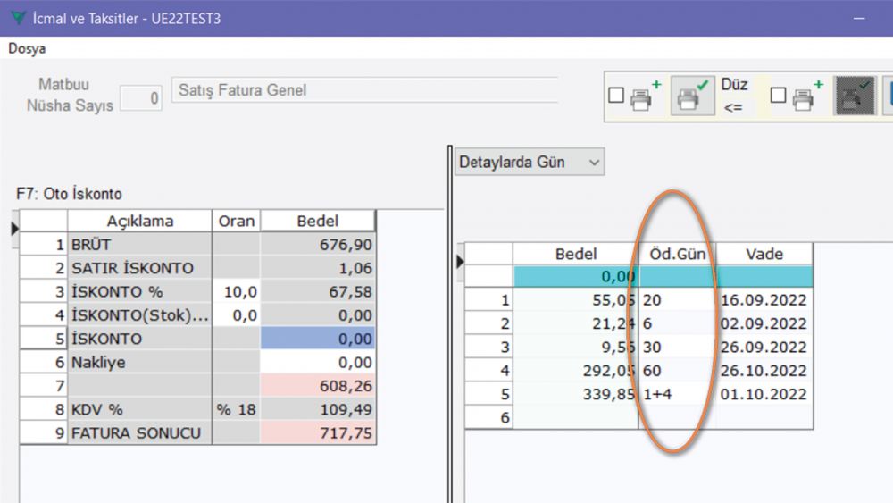Click the Matbuu Nüsha Sayısı number field
This screenshot has width=893, height=503.
(141, 97)
